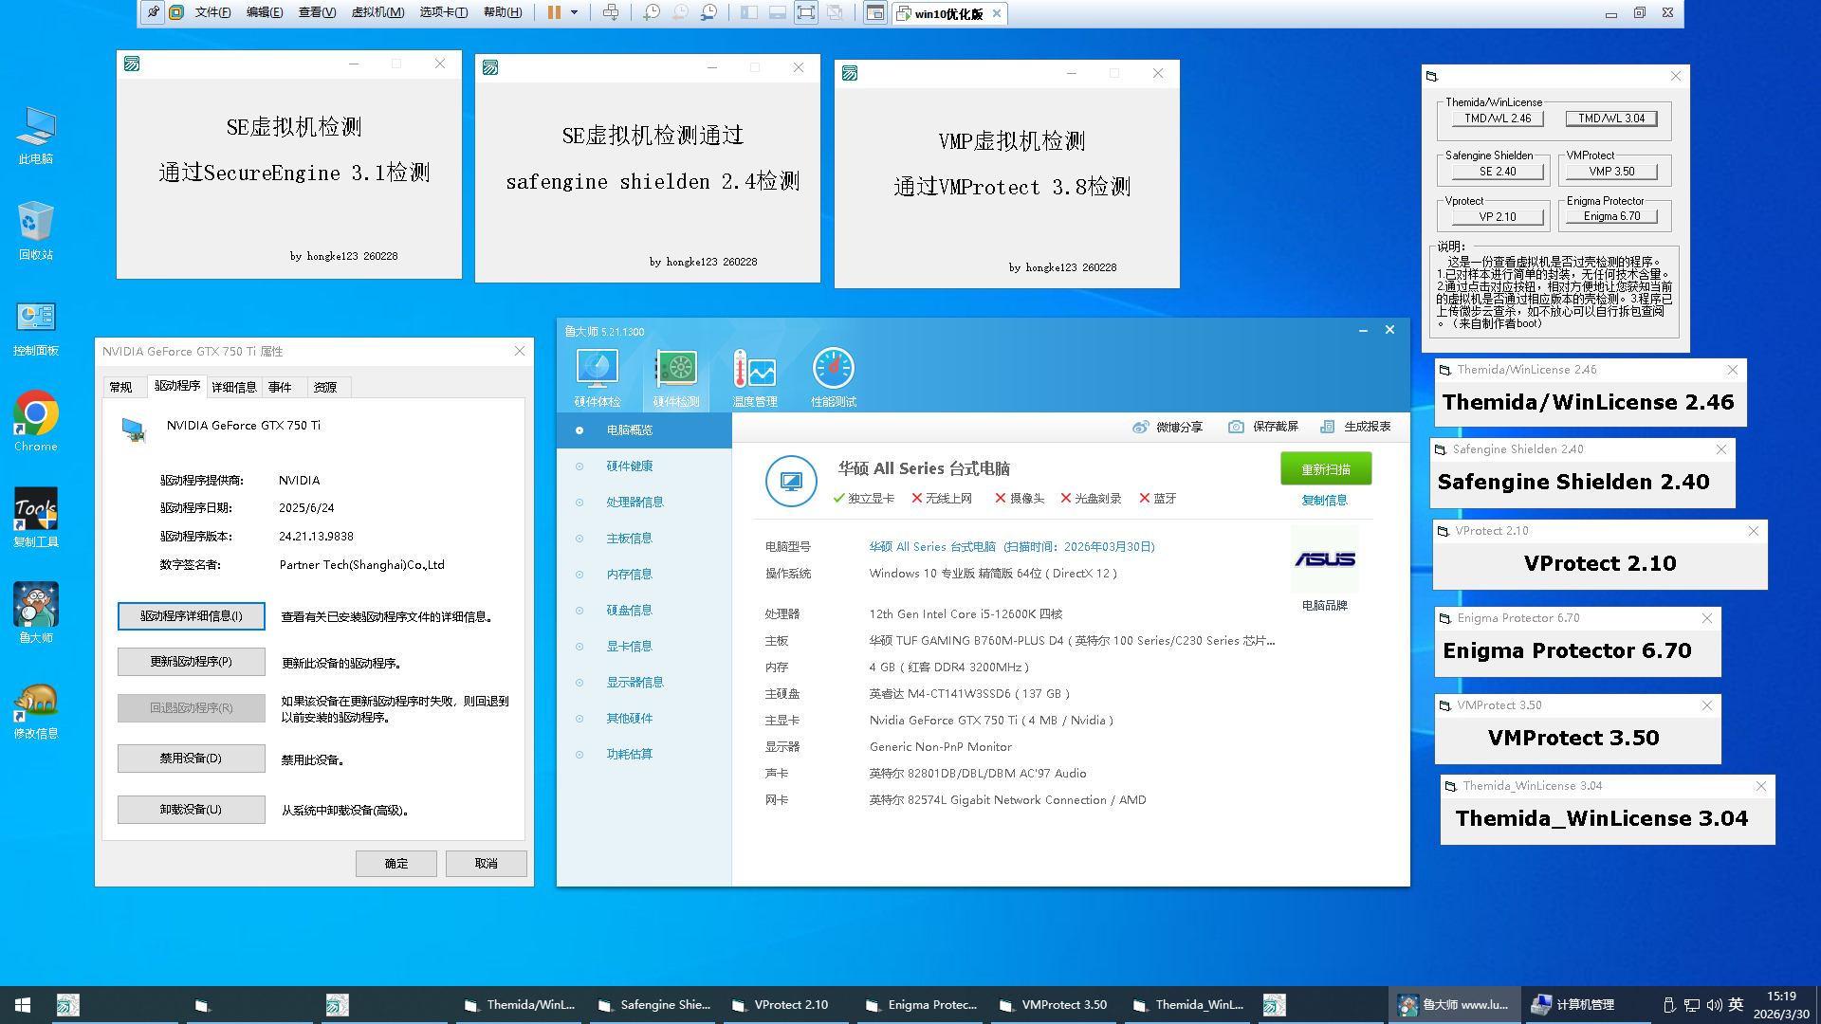Image resolution: width=1821 pixels, height=1024 pixels.
Task: Click the full screen mode icon
Action: pos(805,12)
